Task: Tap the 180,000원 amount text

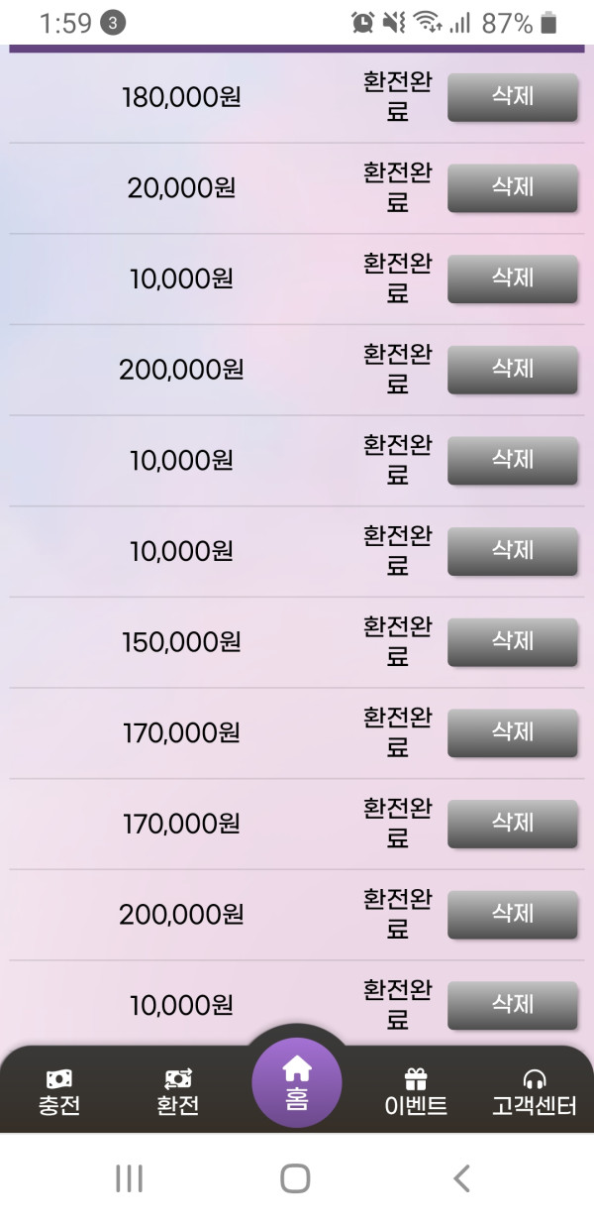Action: pos(182,97)
